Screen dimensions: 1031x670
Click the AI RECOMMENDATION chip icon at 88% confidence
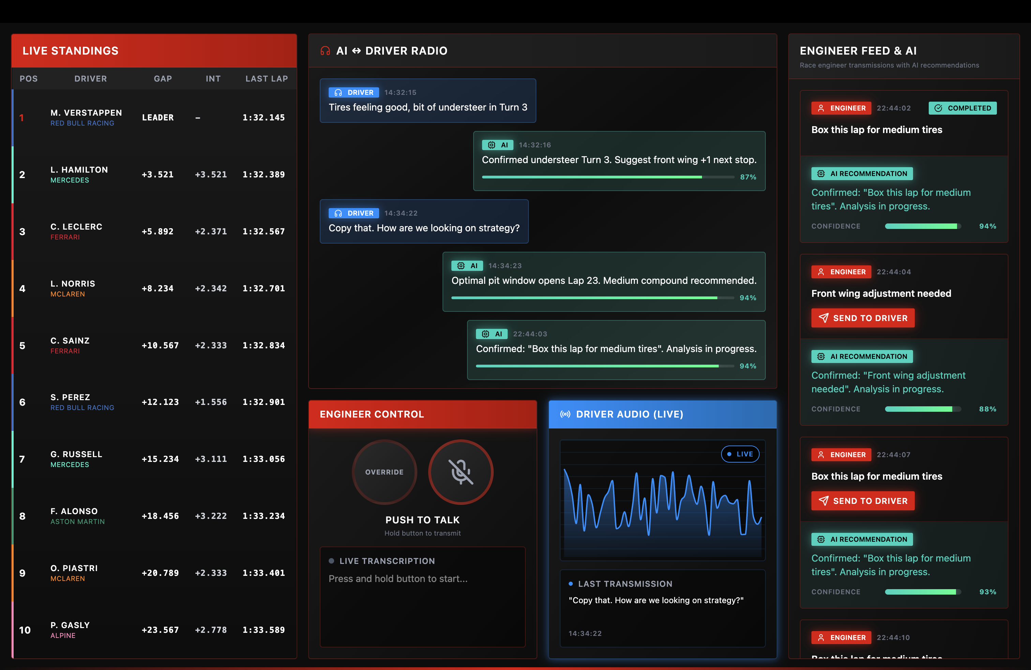(821, 356)
